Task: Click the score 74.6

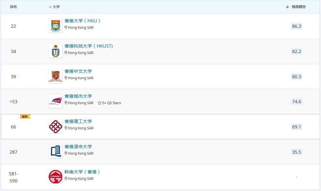Action: point(297,102)
